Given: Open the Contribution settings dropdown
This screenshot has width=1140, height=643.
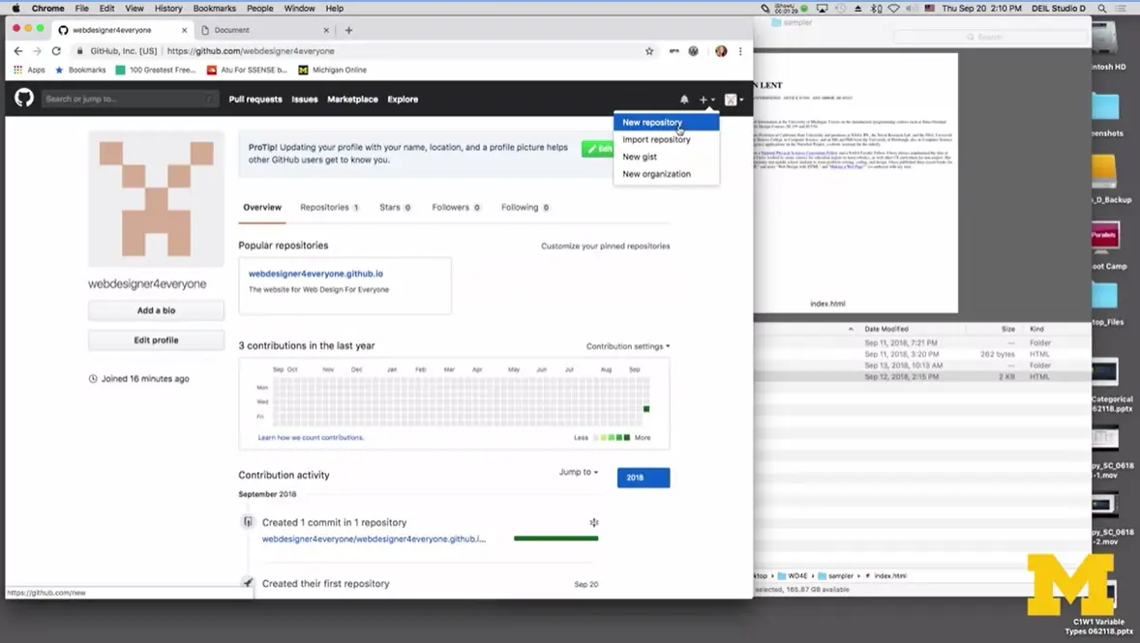Looking at the screenshot, I should tap(625, 345).
